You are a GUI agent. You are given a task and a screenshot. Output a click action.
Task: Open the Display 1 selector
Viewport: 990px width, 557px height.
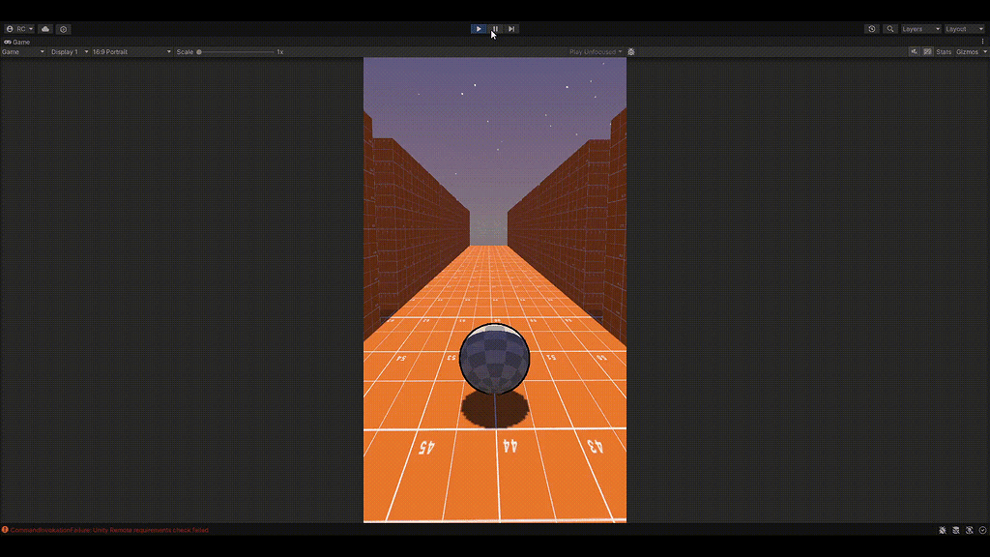[70, 51]
